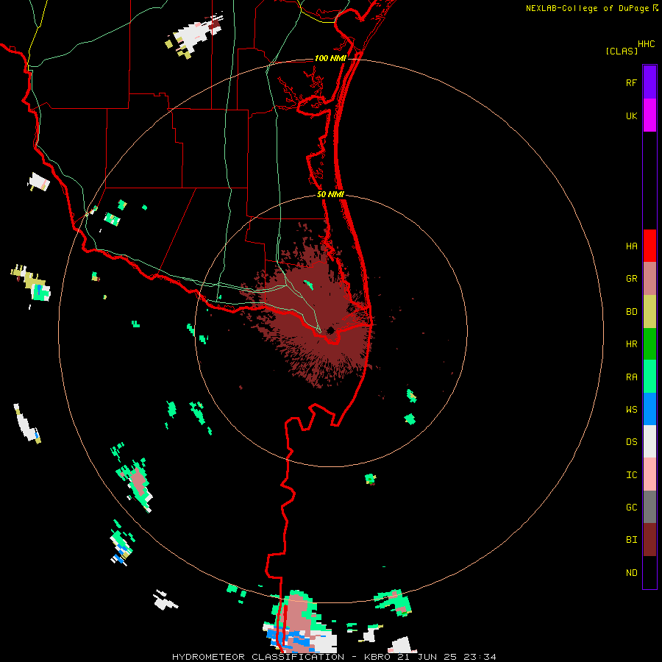Click the HA legend label

tap(631, 246)
